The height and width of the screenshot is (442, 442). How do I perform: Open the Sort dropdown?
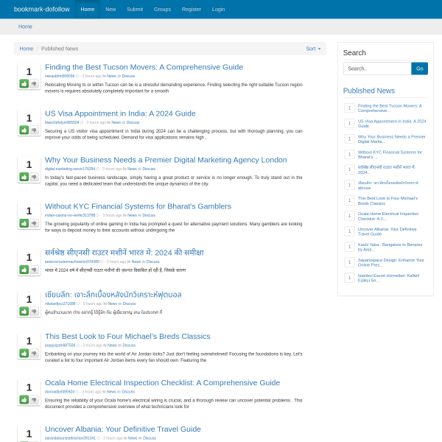(313, 49)
